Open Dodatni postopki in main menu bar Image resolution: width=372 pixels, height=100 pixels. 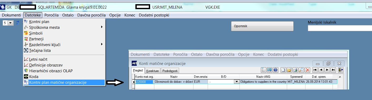click(x=154, y=15)
